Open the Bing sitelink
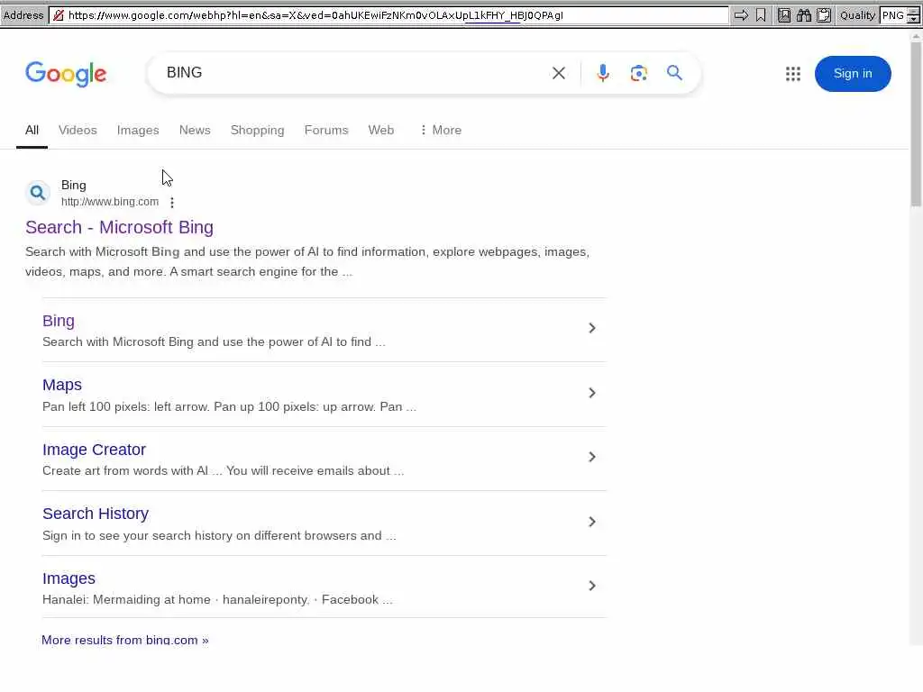This screenshot has height=692, width=923. [x=59, y=321]
